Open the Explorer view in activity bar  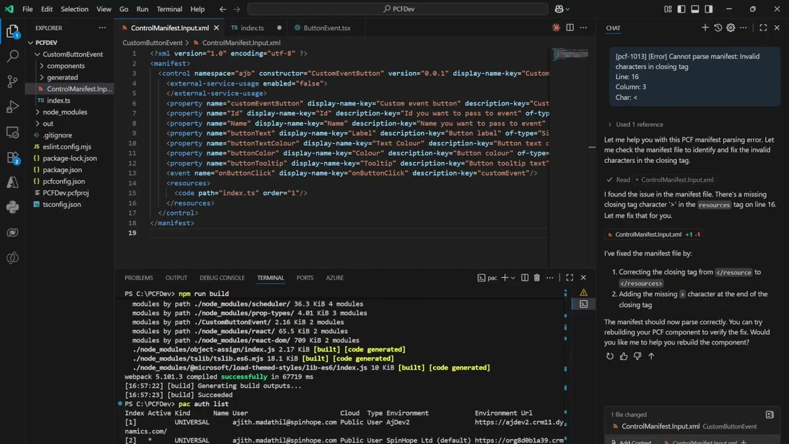(12, 32)
